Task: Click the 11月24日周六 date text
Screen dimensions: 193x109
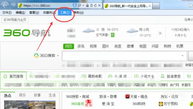Action: pyautogui.click(x=180, y=29)
